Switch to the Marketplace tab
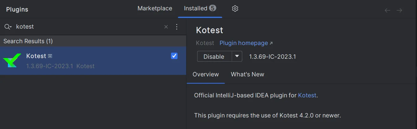 pos(155,9)
